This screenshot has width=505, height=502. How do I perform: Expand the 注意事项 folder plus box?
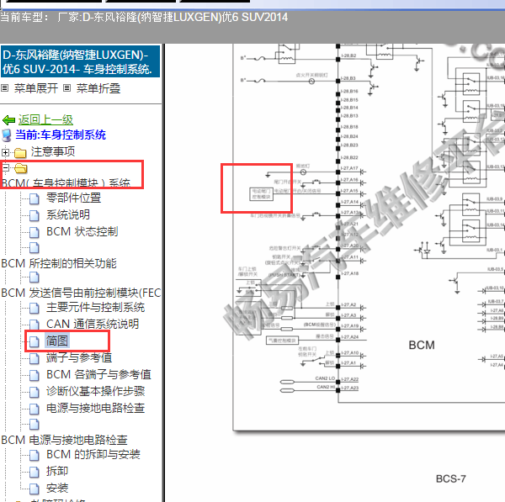(5, 152)
